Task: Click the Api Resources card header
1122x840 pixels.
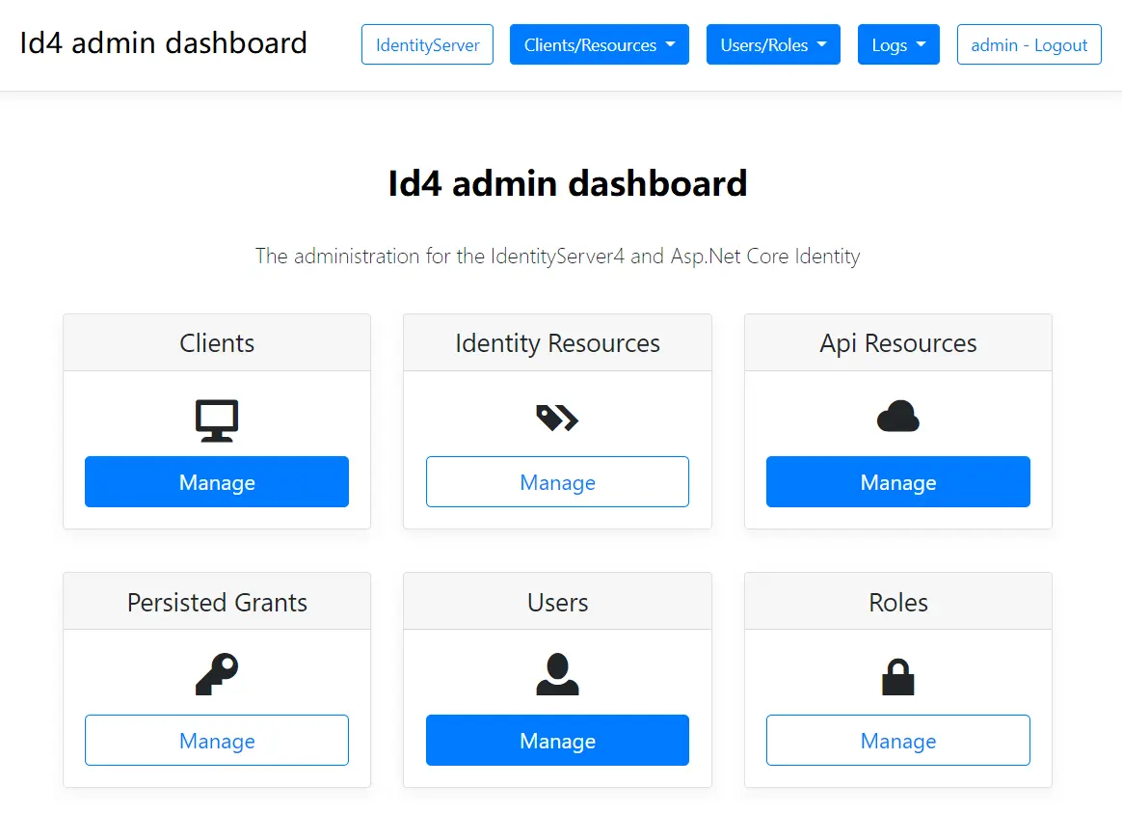Action: [x=898, y=343]
